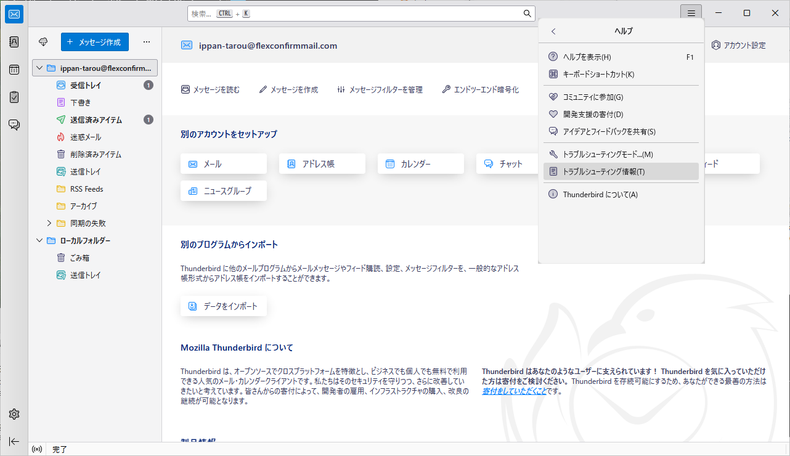
Task: Open the Chat space from the sidebar
Action: (14, 124)
